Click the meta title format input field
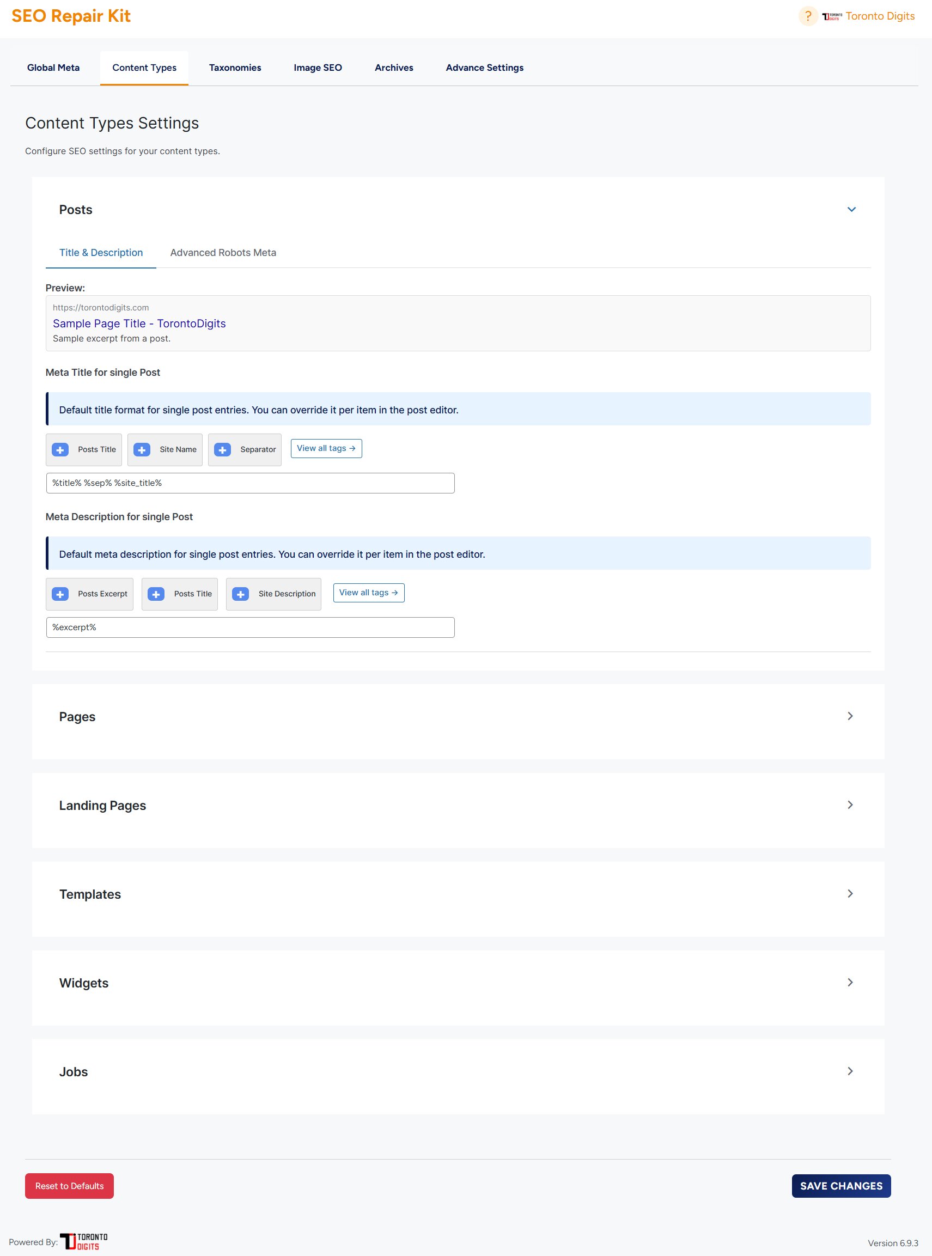Viewport: 932px width, 1256px height. click(250, 483)
